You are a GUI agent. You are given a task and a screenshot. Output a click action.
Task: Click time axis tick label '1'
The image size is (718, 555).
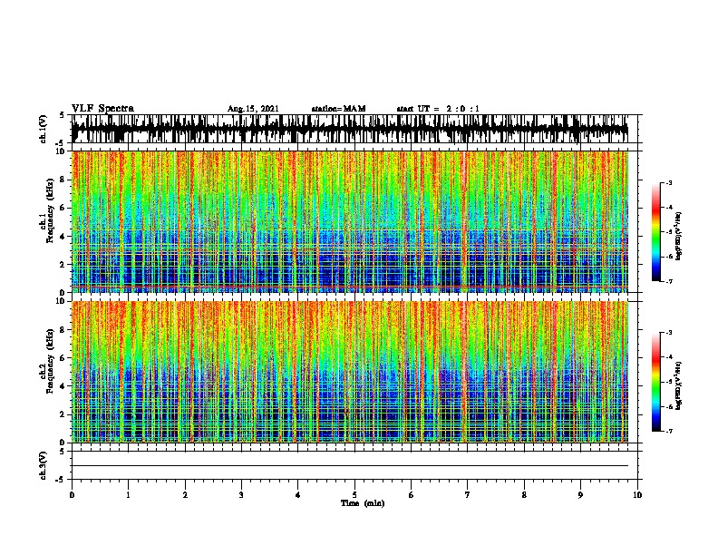128,495
